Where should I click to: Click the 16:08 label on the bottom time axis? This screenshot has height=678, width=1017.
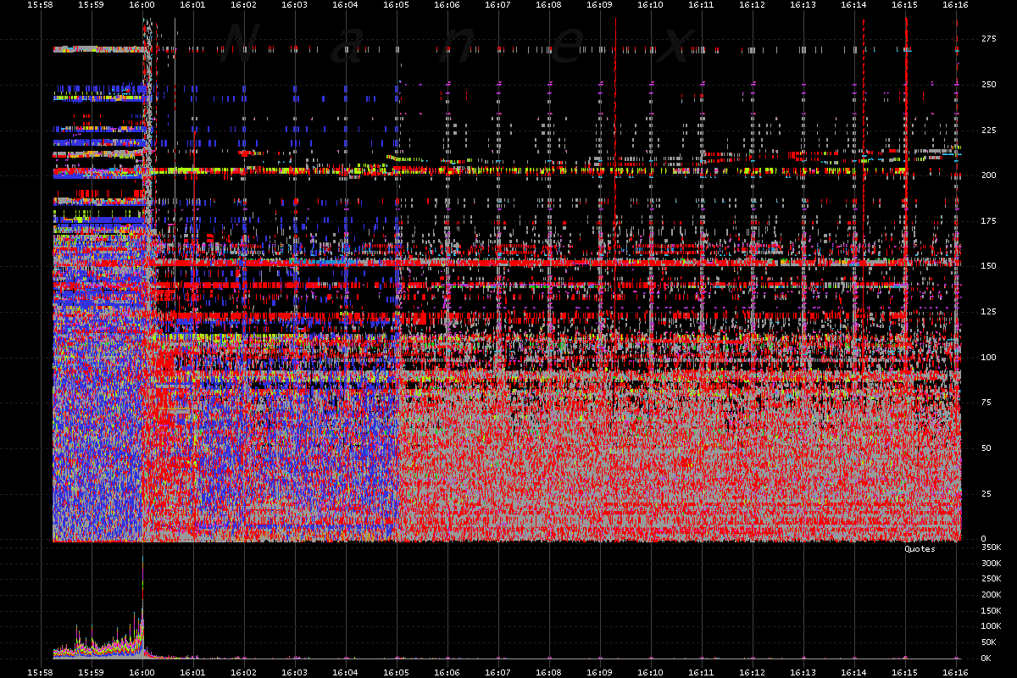click(x=548, y=671)
